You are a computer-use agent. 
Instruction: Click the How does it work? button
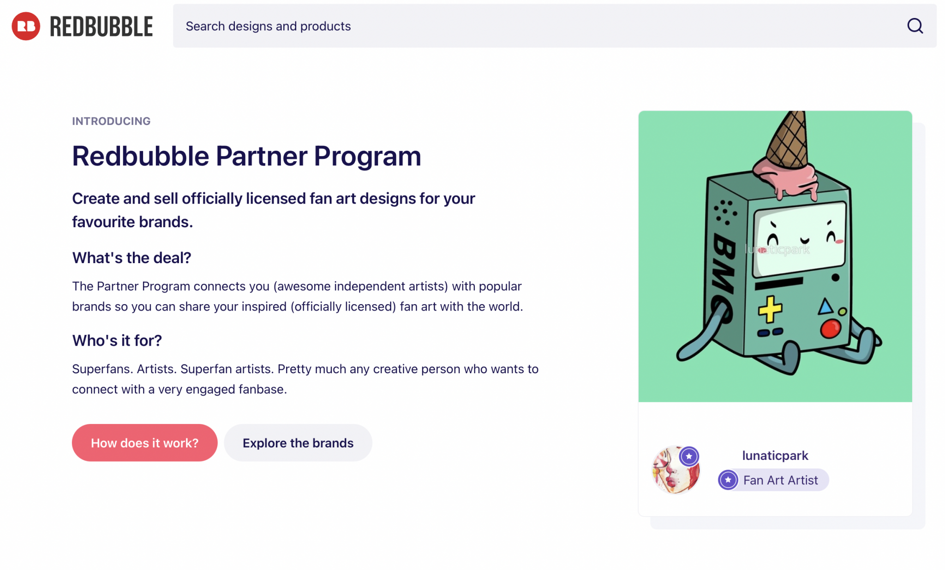click(x=144, y=442)
